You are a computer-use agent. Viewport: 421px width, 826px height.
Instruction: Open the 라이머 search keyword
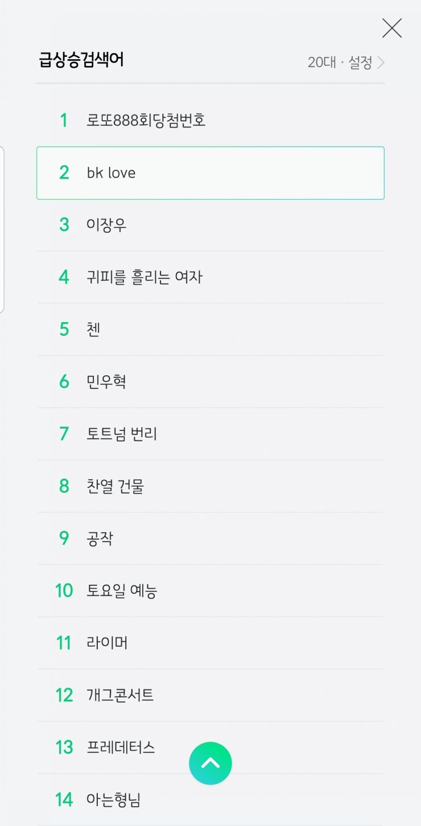point(210,643)
